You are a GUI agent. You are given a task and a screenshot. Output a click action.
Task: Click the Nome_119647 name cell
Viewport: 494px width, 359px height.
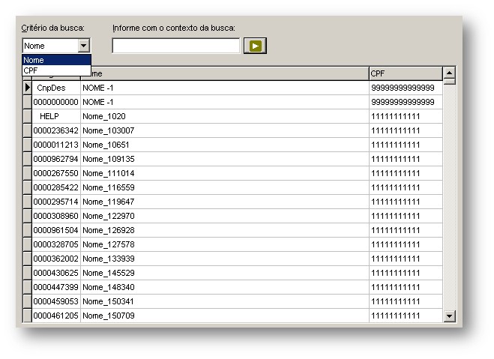[x=225, y=202]
